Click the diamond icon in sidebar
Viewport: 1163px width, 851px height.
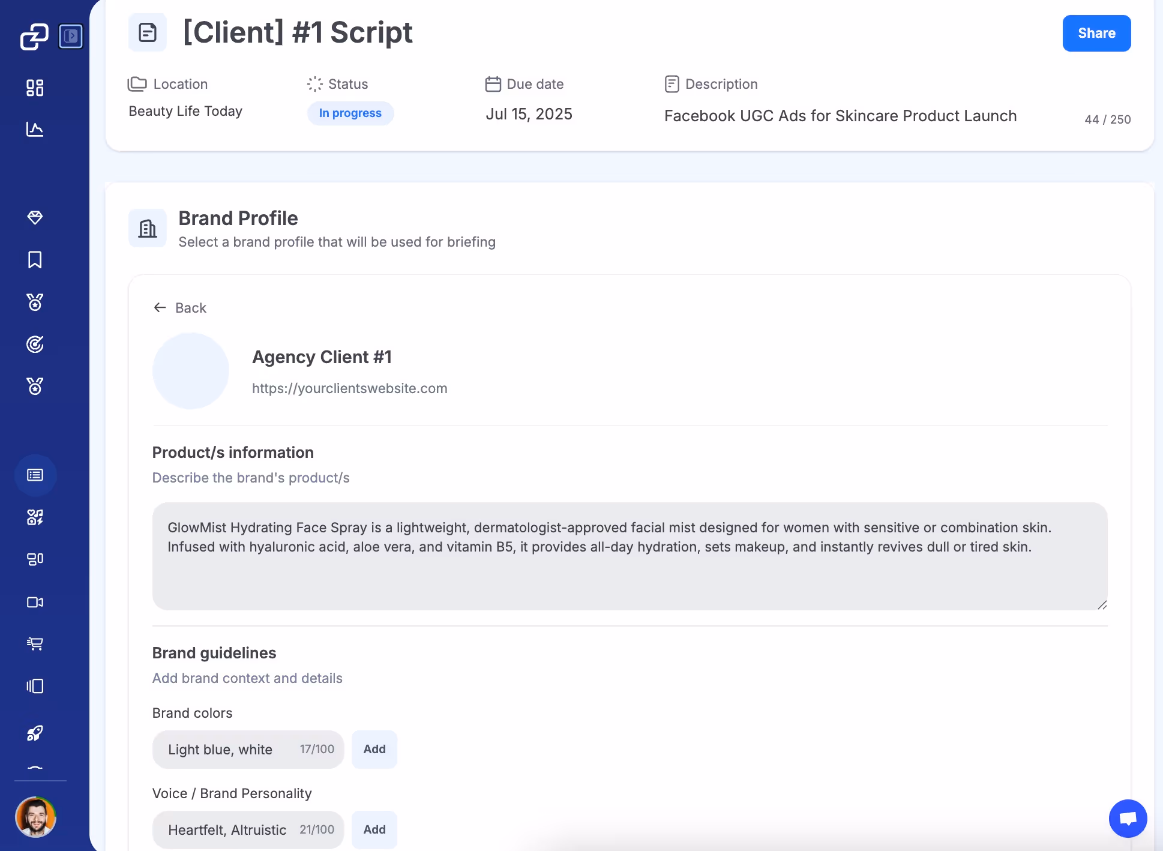[x=35, y=217]
